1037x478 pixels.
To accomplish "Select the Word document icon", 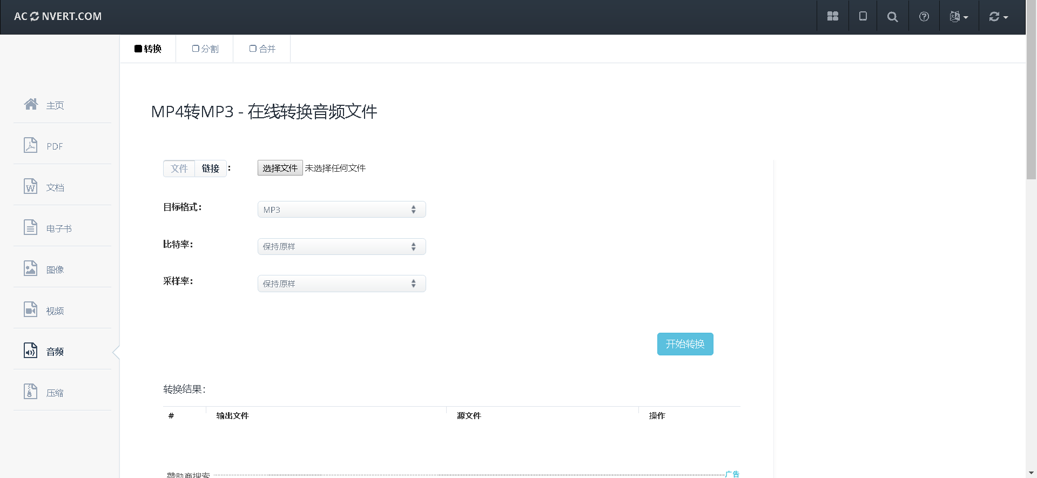I will pos(31,186).
